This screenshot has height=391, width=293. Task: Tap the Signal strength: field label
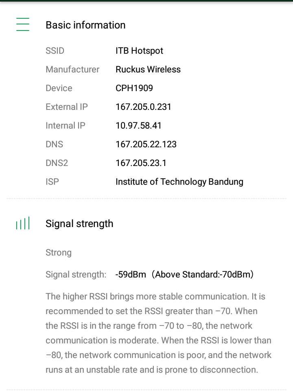tap(76, 275)
